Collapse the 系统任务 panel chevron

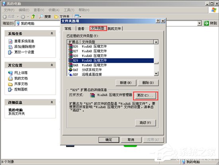[x=52, y=33]
